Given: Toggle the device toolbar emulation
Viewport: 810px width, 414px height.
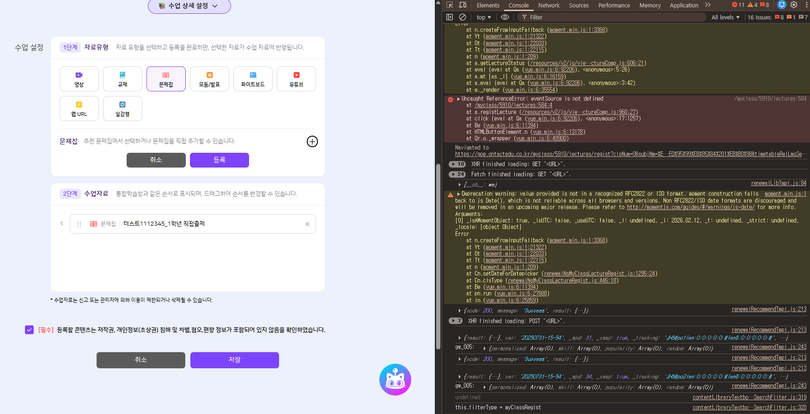Looking at the screenshot, I should [463, 5].
